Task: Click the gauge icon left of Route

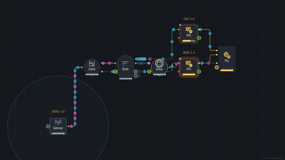Action: click(115, 72)
